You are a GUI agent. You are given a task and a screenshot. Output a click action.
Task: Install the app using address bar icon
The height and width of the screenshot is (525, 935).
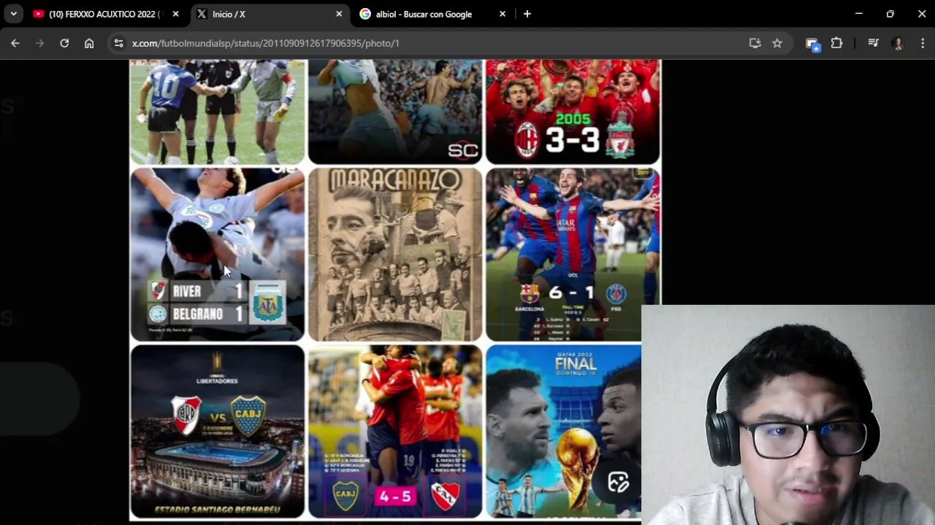(755, 43)
